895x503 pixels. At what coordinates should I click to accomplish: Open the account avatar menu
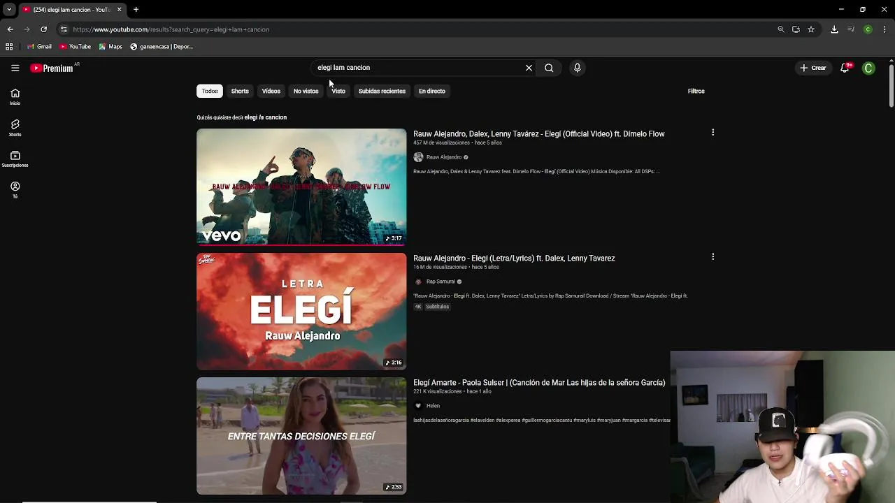pos(868,68)
